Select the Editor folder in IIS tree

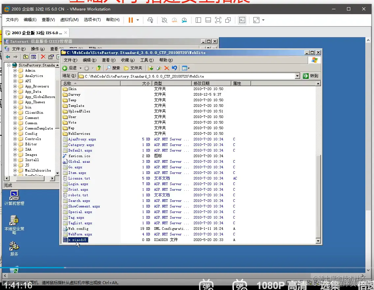[x=31, y=144]
